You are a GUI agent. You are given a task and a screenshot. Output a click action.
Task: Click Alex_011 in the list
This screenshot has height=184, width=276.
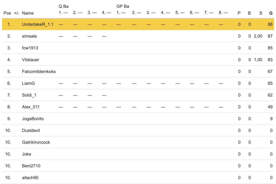coord(30,107)
